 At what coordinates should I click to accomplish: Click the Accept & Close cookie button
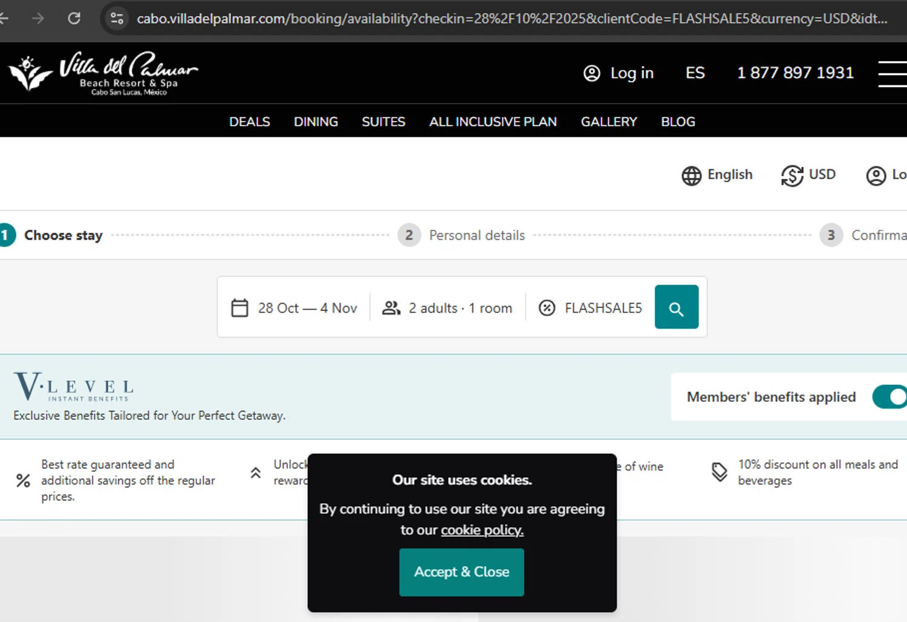461,572
